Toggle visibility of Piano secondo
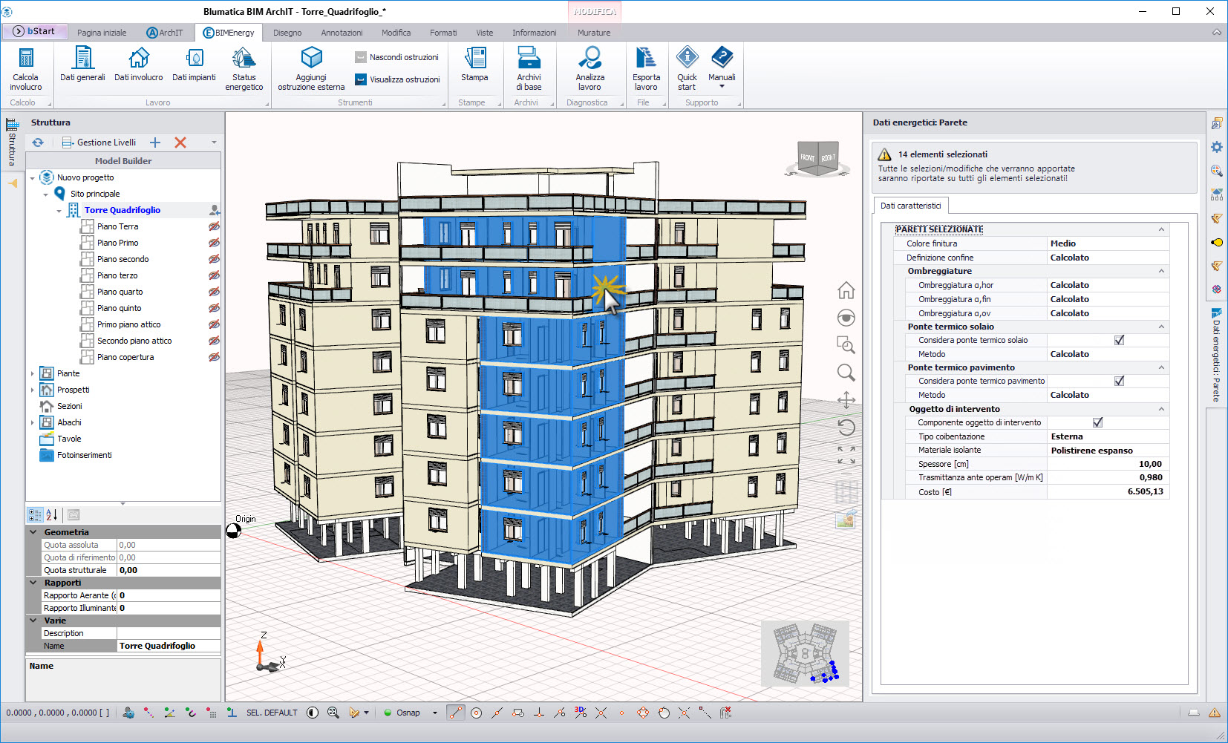The height and width of the screenshot is (743, 1228). (x=214, y=259)
